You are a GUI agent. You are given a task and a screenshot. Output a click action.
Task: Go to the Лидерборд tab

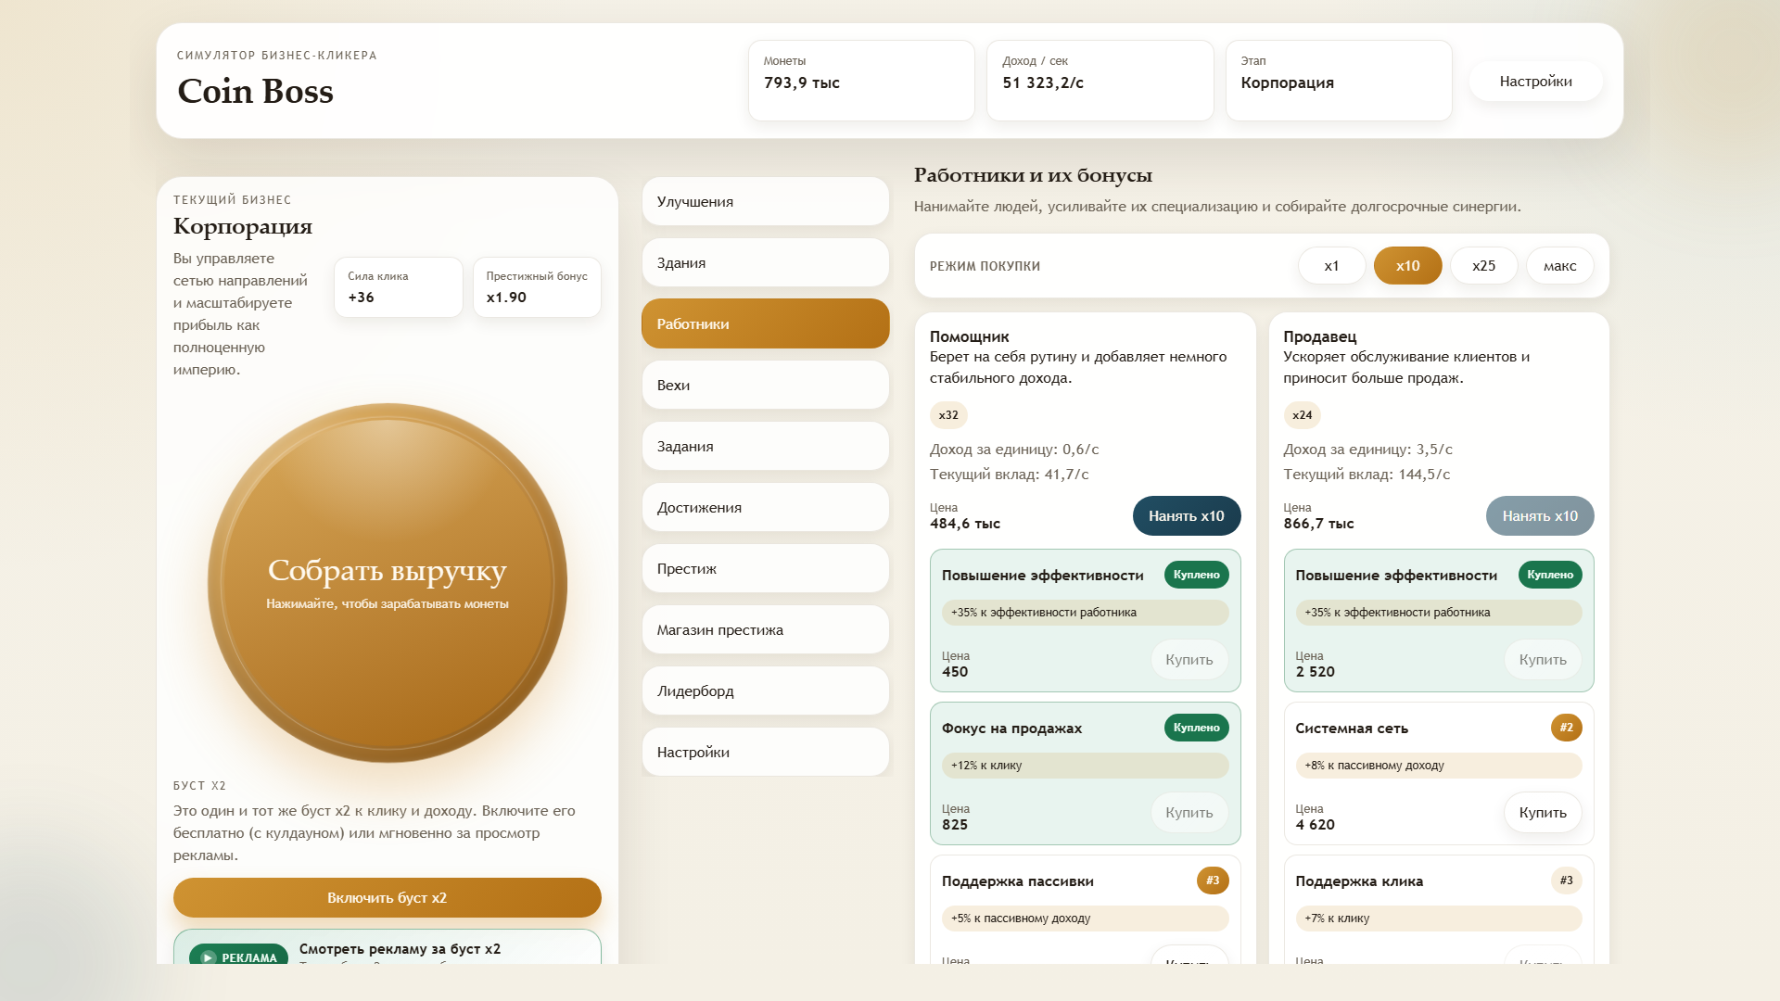click(x=766, y=691)
